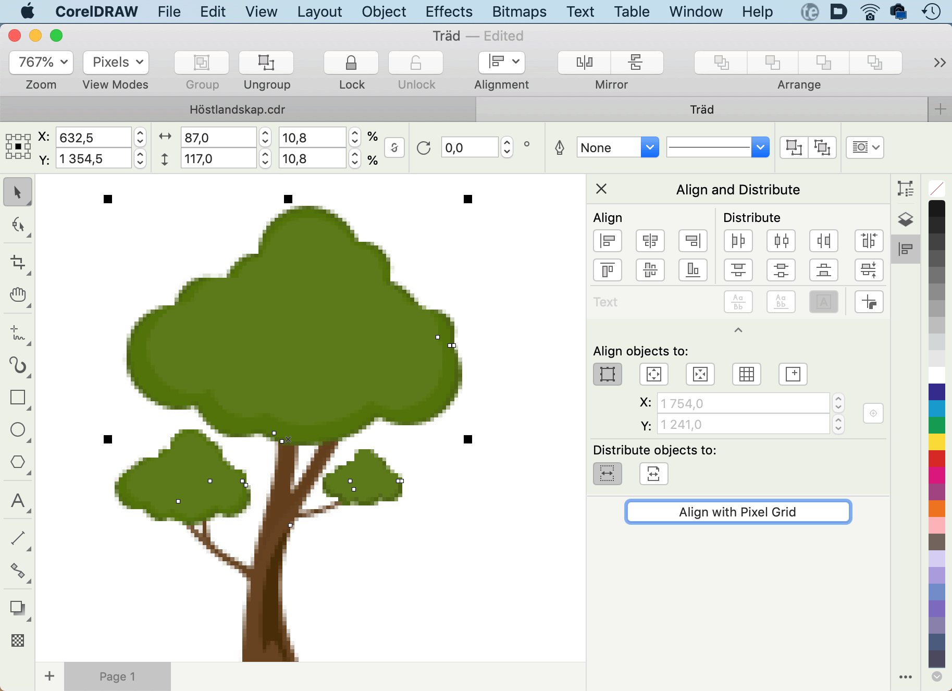Screen dimensions: 952x691
Task: Switch to the Höstlandskap.cdr tab
Action: [238, 109]
